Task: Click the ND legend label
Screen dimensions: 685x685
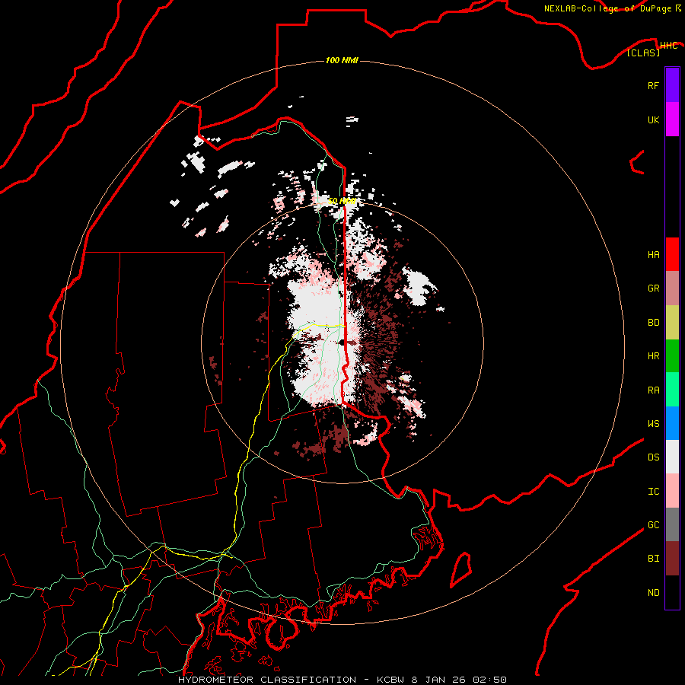Action: [x=653, y=593]
